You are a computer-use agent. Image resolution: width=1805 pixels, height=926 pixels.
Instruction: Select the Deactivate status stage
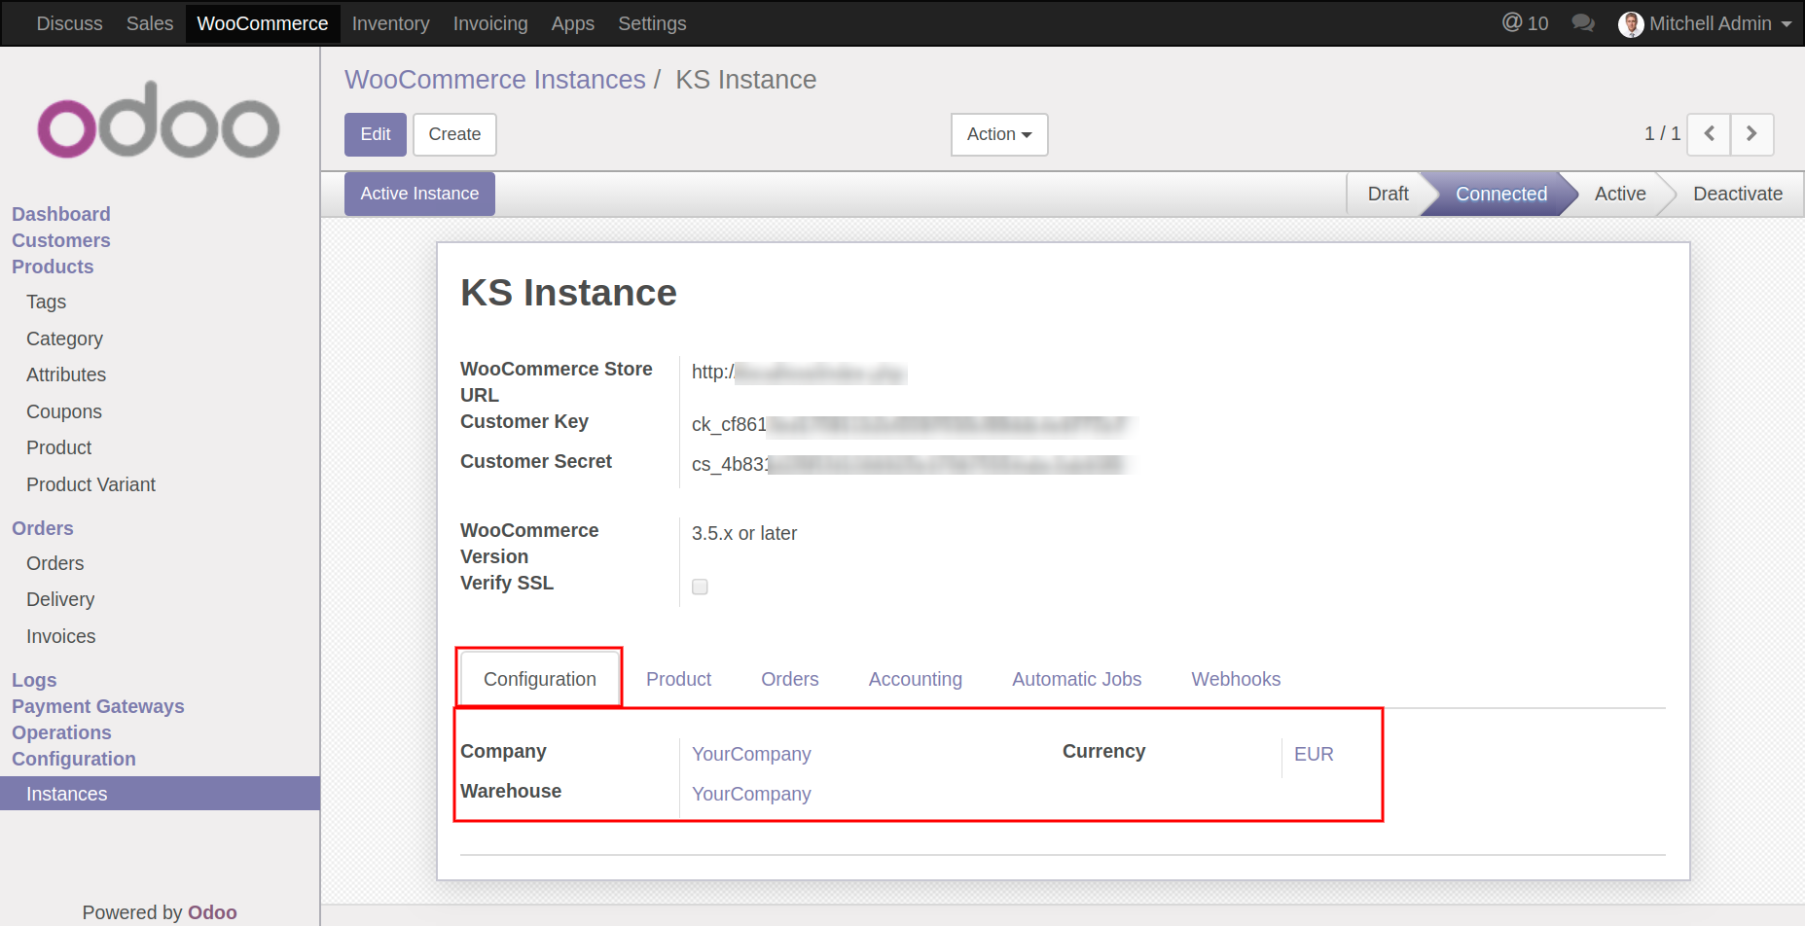[1737, 194]
